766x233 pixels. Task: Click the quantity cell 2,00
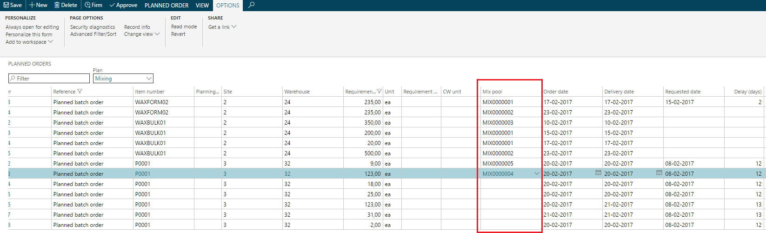pyautogui.click(x=375, y=225)
